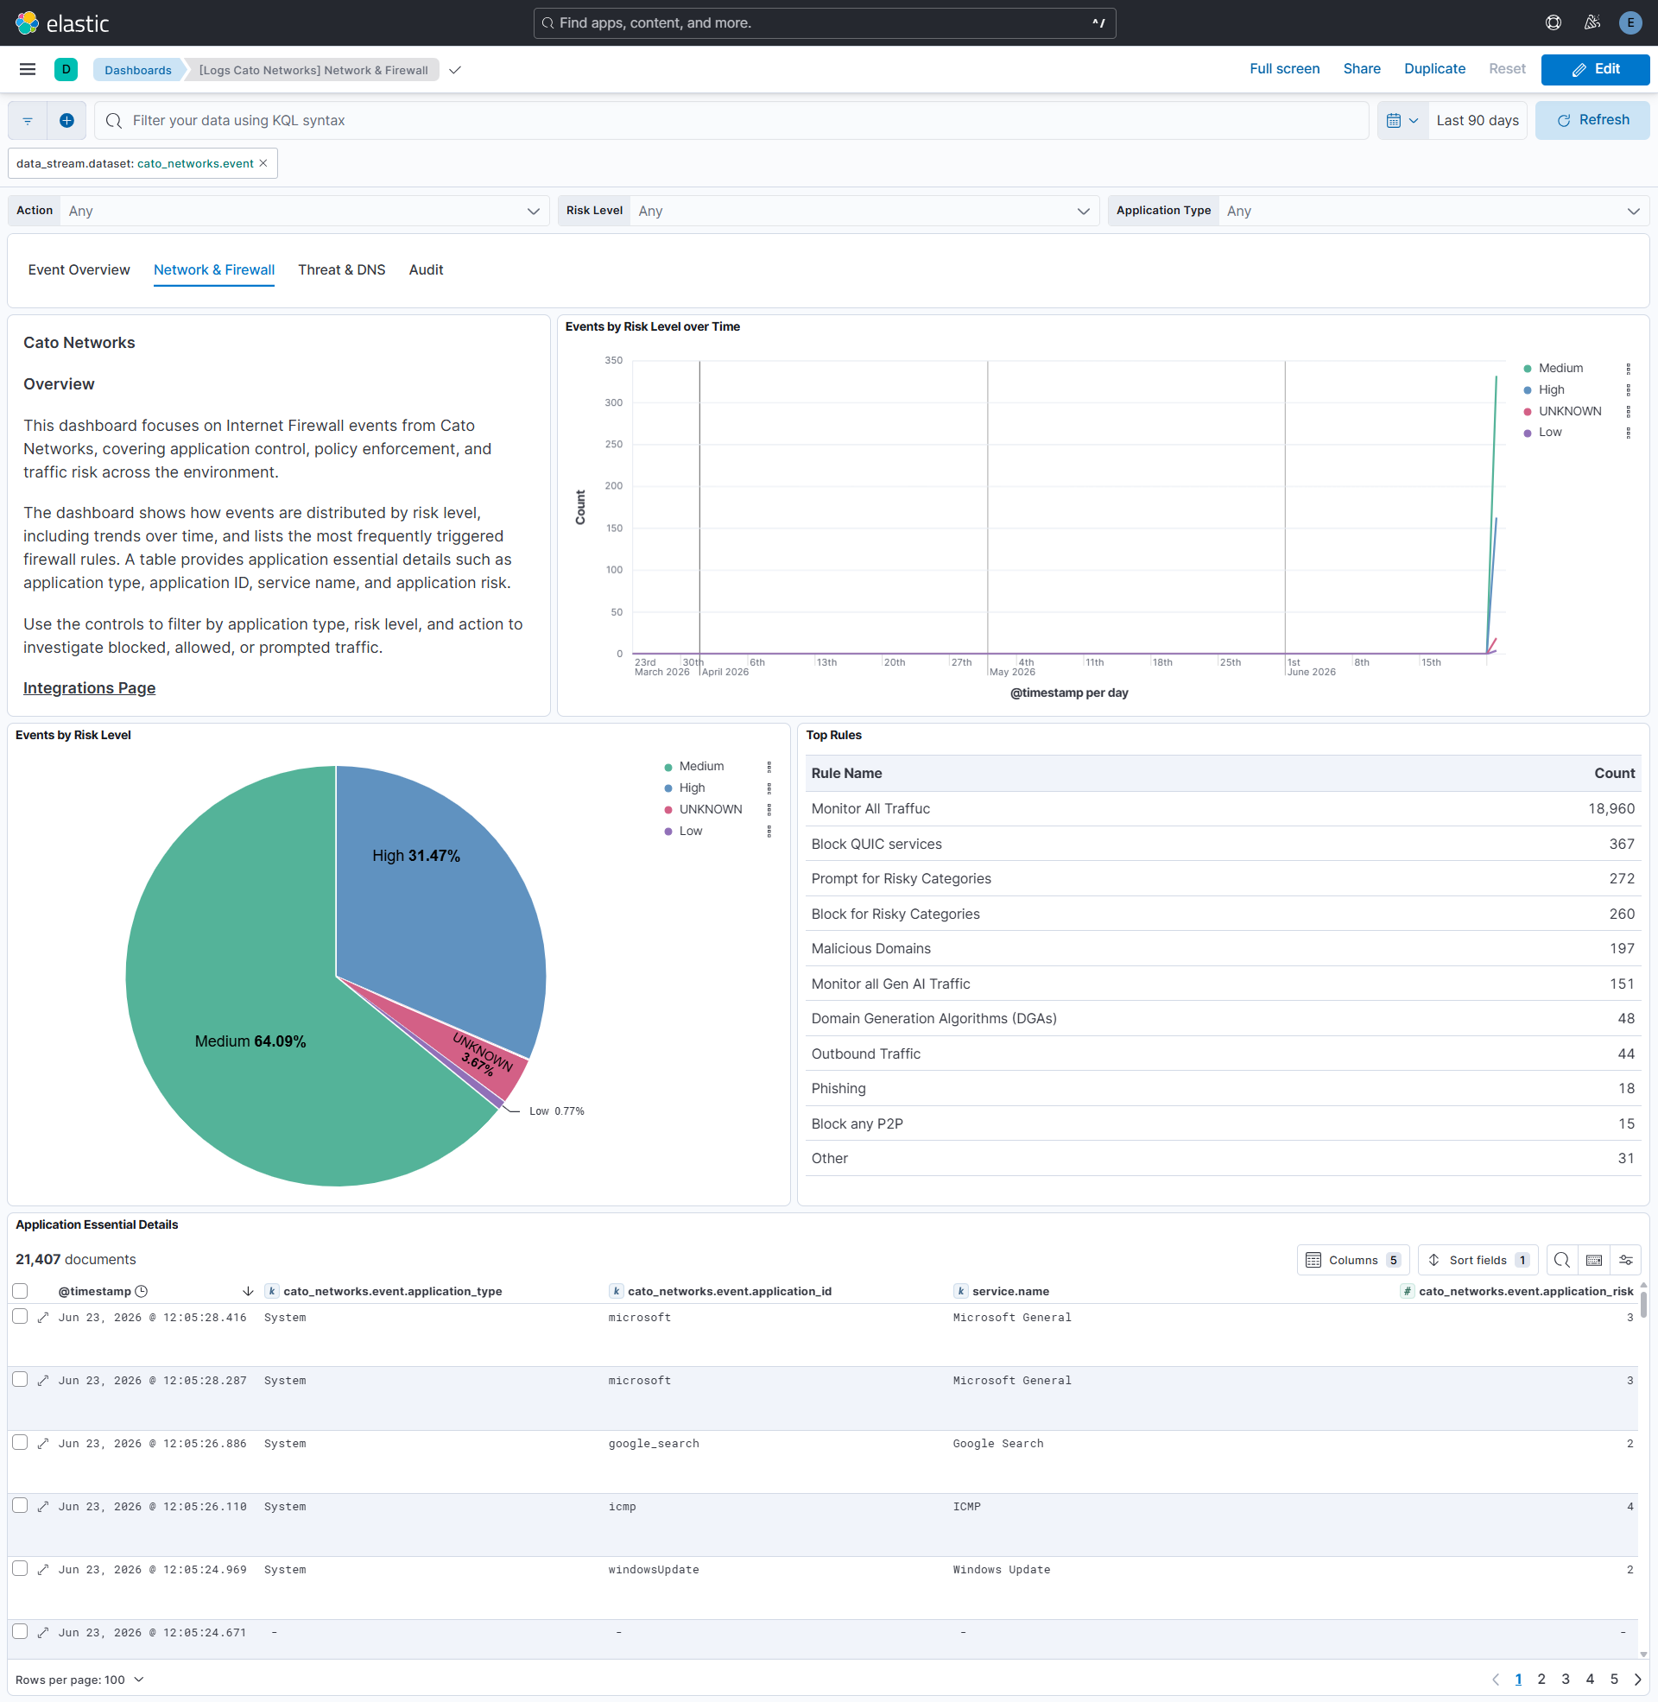Expand the 12:05:24.969 document row
Image resolution: width=1658 pixels, height=1702 pixels.
tap(42, 1570)
